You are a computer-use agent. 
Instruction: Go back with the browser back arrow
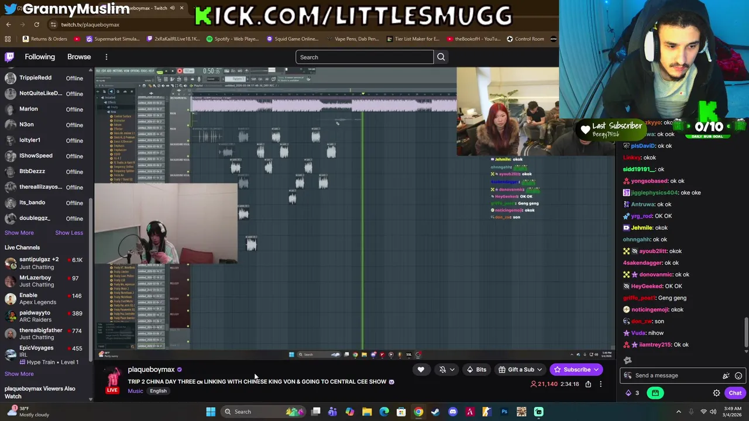pyautogui.click(x=9, y=25)
